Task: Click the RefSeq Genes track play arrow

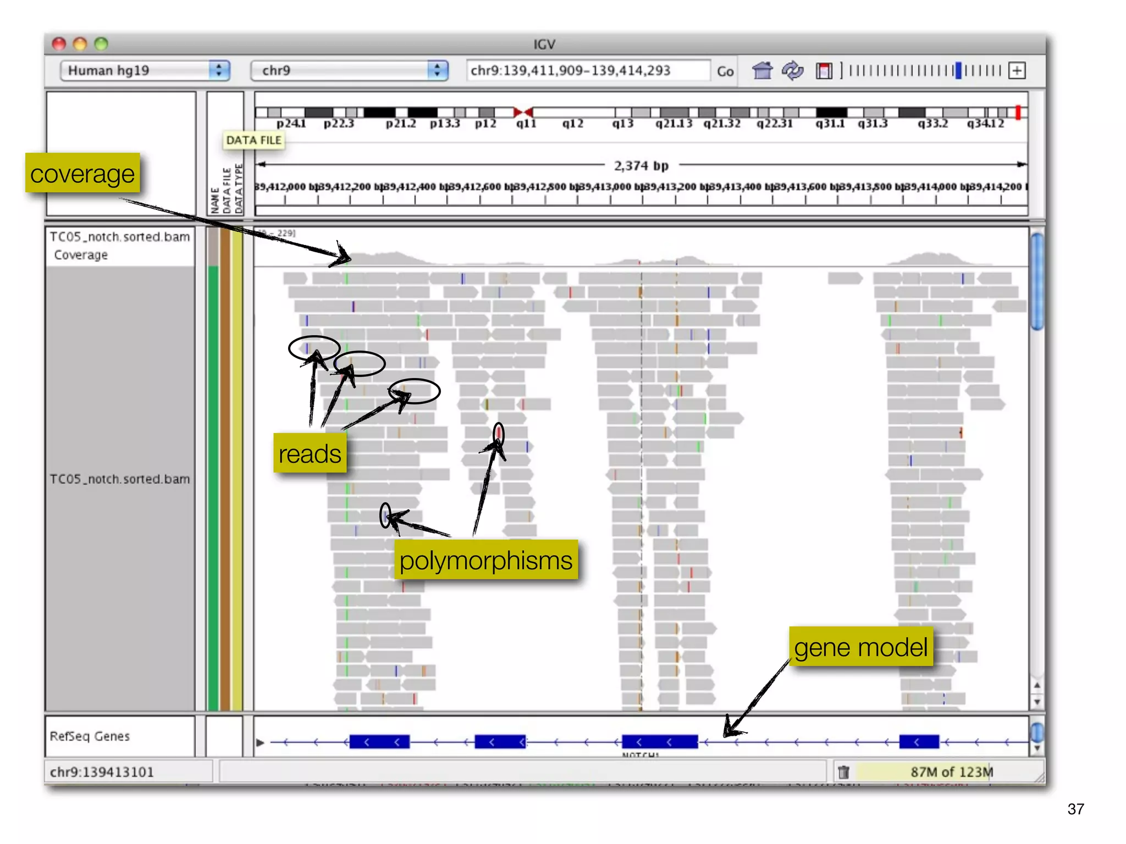Action: click(x=260, y=743)
